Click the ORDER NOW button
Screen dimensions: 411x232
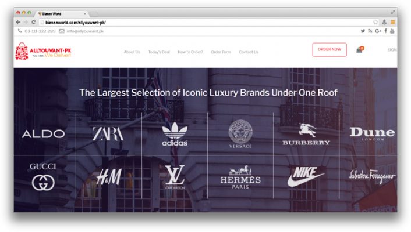[x=329, y=49]
